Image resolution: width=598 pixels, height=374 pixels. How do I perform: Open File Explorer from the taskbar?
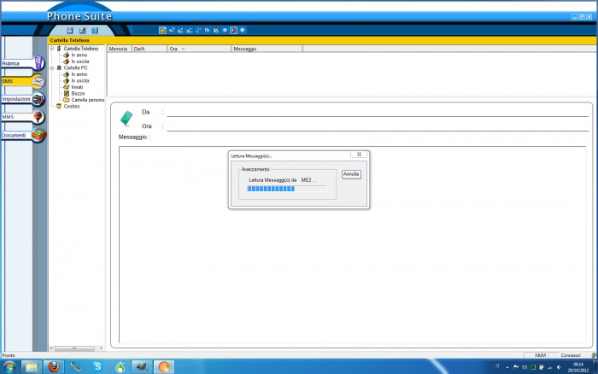pos(32,367)
